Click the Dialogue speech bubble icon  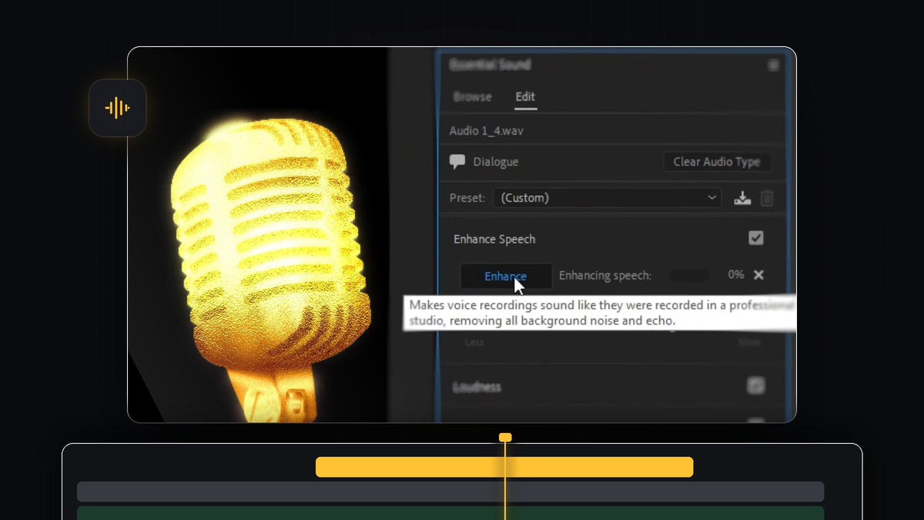pos(457,162)
